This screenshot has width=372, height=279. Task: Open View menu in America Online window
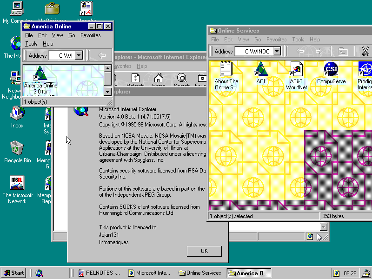(57, 35)
